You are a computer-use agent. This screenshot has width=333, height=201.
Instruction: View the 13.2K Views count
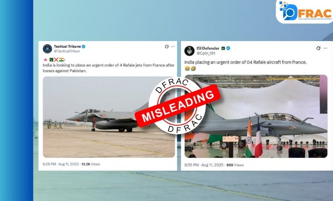tap(91, 164)
